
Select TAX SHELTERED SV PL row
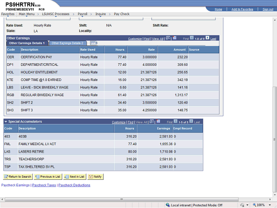pos(103,167)
